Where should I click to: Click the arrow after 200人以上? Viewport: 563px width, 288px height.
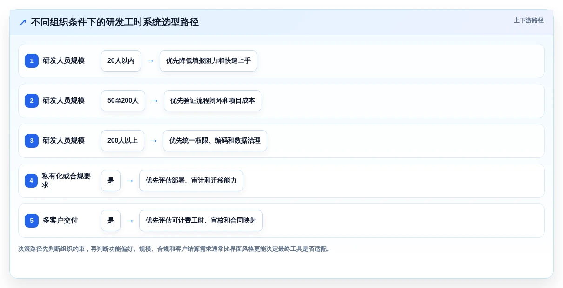coord(154,141)
